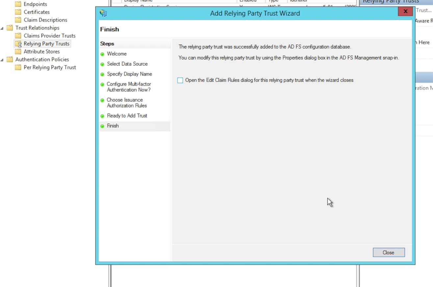Click the Ready to Add Trust step
This screenshot has height=287, width=433.
(127, 116)
